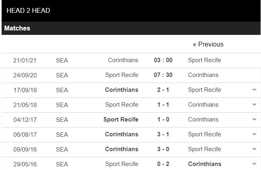Expand the 09/09/16 match chevron
Viewport: 261px width, 170px height.
254,149
